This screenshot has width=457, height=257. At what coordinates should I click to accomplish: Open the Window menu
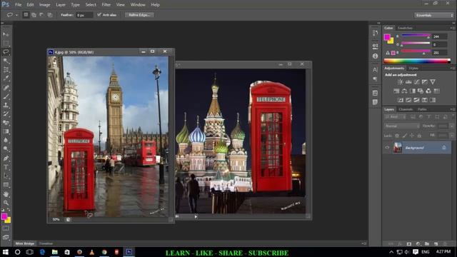pos(138,5)
